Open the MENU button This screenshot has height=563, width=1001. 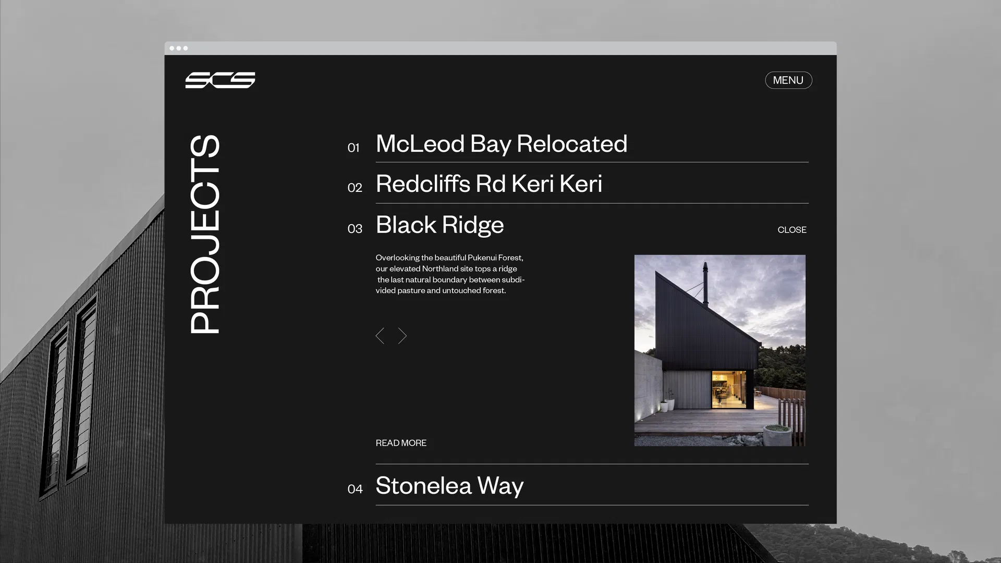(x=788, y=80)
